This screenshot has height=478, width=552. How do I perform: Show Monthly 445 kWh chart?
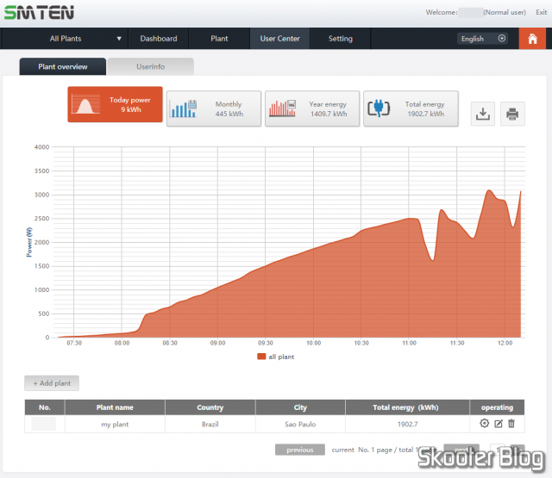[x=214, y=109]
